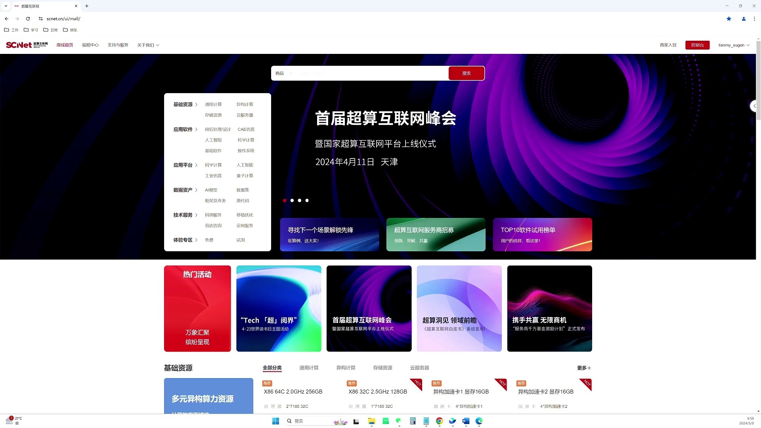The image size is (761, 428).
Task: Click 更多+ in 基础资源 section
Action: tap(584, 368)
